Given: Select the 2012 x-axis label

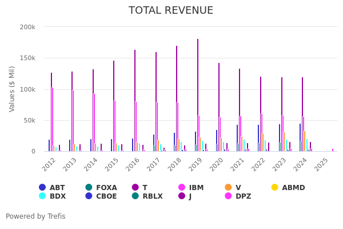Looking at the screenshot, I should point(49,164).
